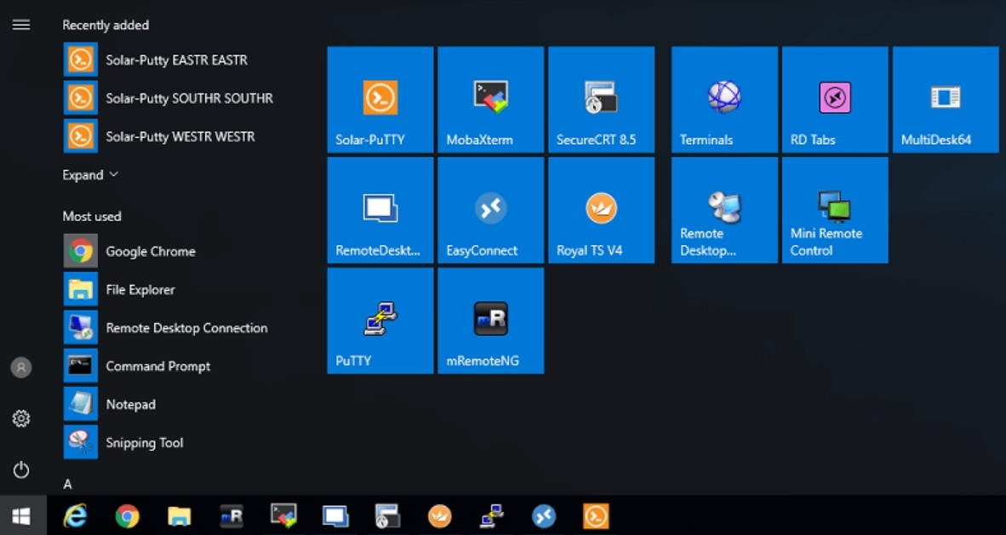Open the Terminals tile

724,100
